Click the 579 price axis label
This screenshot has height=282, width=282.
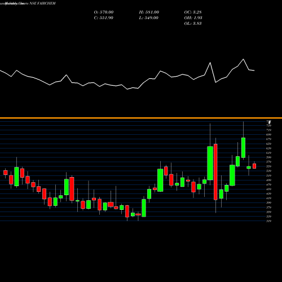tap(269, 162)
